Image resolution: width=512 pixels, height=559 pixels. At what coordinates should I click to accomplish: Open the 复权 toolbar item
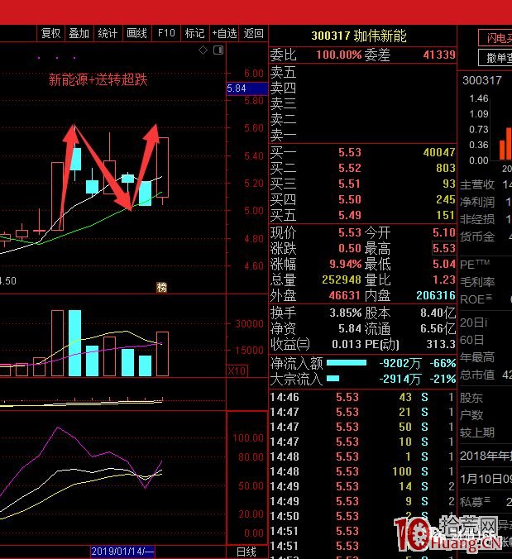(x=50, y=34)
